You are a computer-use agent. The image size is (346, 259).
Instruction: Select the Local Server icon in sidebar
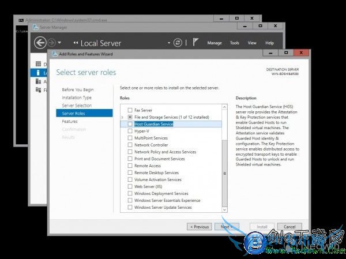[38, 73]
